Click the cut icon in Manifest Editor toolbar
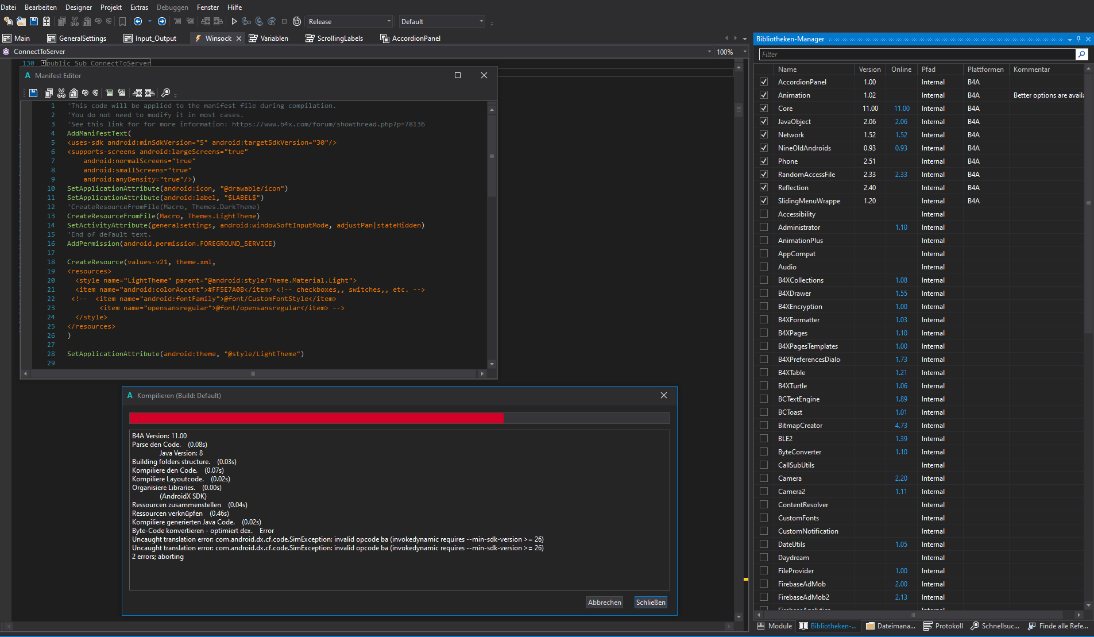 pyautogui.click(x=61, y=92)
